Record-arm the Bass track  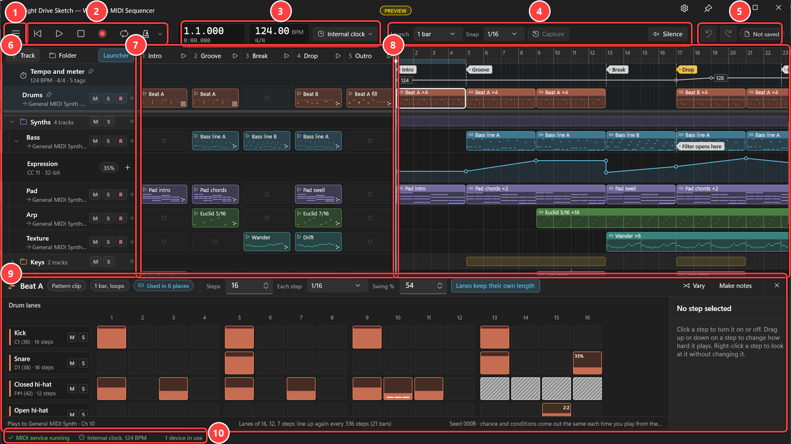point(121,141)
